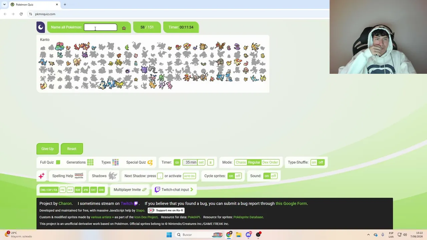
Task: Click the Arcanine sprite in the Kanto grid
Action: (77, 62)
